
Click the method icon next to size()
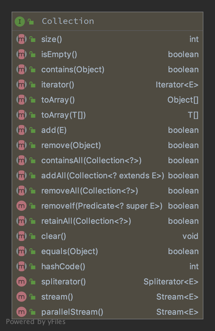[21, 39]
